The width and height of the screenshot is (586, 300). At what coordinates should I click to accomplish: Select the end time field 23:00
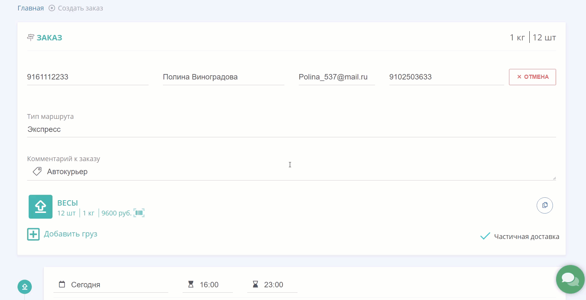pos(272,284)
